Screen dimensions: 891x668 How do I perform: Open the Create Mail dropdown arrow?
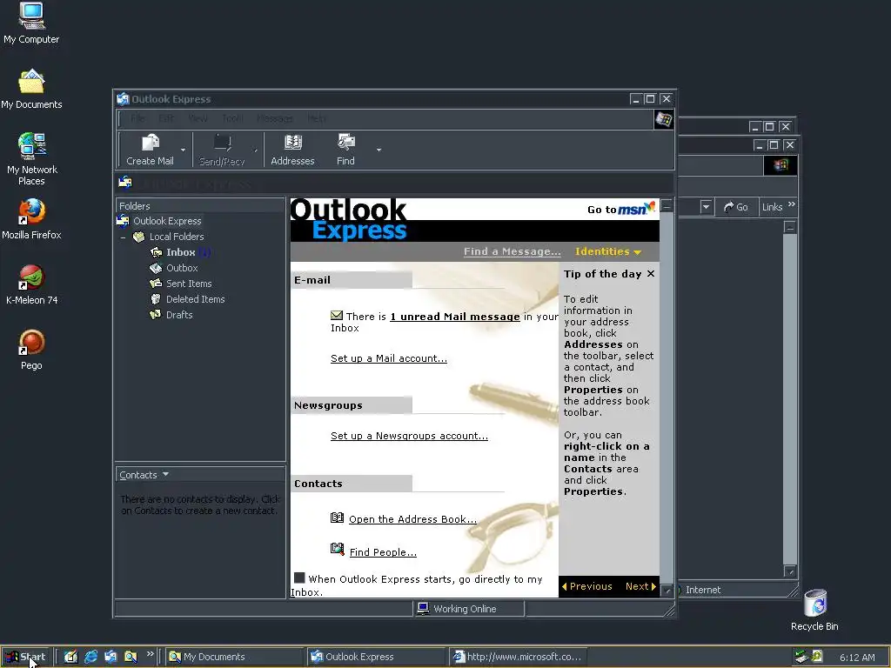click(183, 150)
